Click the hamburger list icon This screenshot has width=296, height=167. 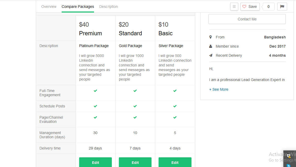click(x=234, y=7)
